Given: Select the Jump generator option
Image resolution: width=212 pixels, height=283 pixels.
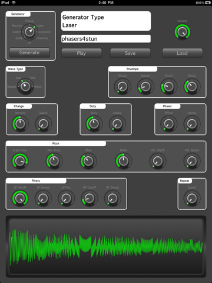Looking at the screenshot, I should [x=19, y=38].
